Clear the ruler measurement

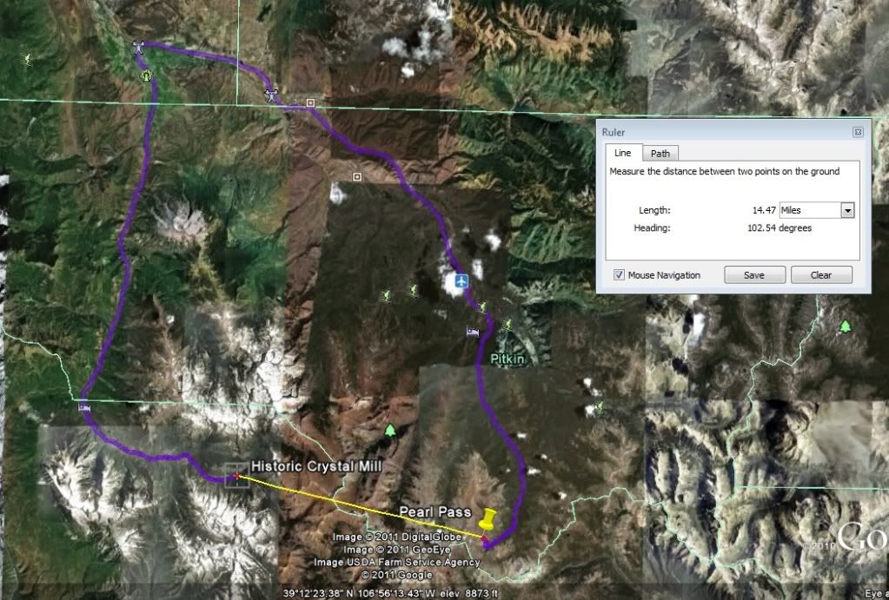(821, 274)
